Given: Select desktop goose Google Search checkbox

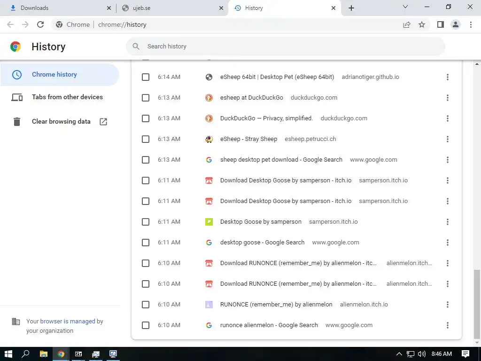Looking at the screenshot, I should 146,243.
